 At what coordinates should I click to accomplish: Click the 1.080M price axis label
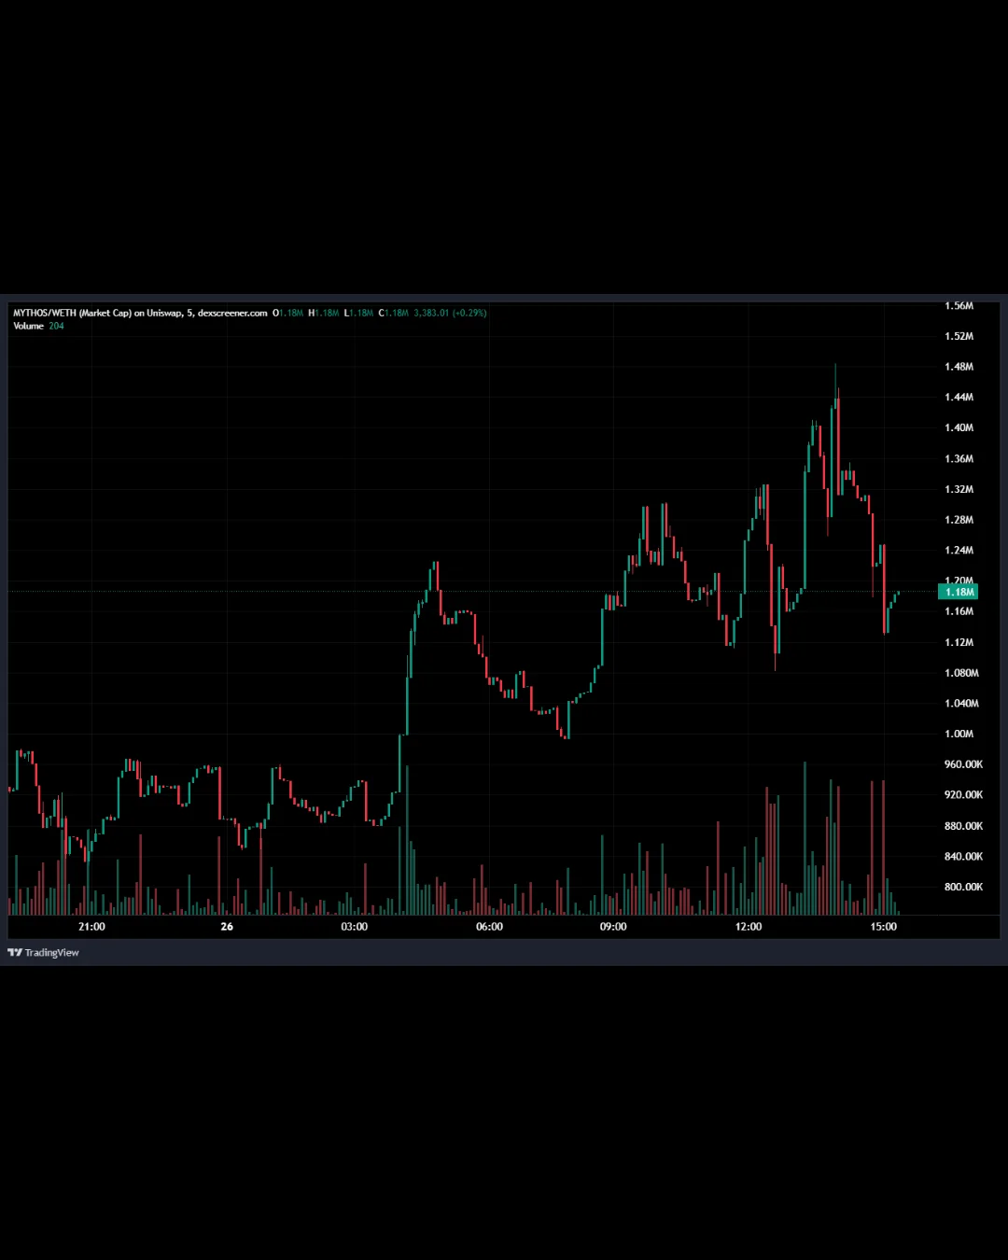961,673
